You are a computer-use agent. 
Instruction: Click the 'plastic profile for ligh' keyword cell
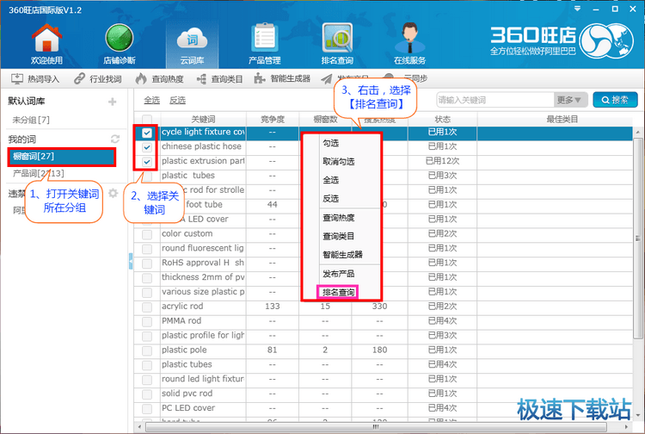pyautogui.click(x=204, y=335)
